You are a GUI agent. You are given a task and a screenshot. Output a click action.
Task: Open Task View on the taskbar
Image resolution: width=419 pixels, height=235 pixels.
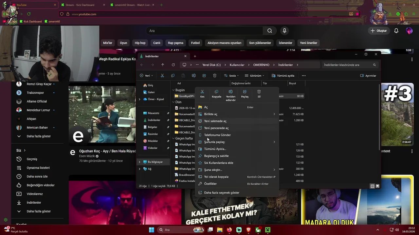coord(210,230)
